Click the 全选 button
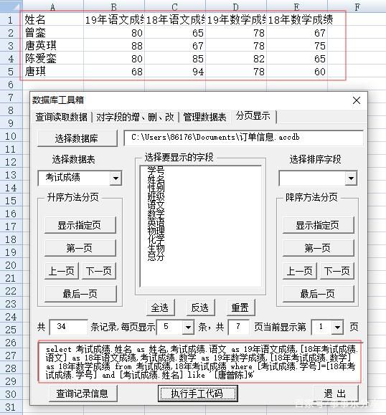The height and width of the screenshot is (415, 386). [x=161, y=307]
